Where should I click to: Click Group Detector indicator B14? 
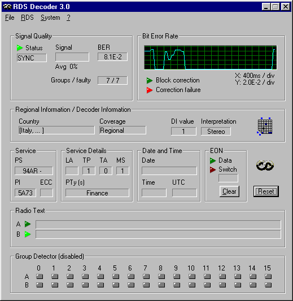point(253,285)
